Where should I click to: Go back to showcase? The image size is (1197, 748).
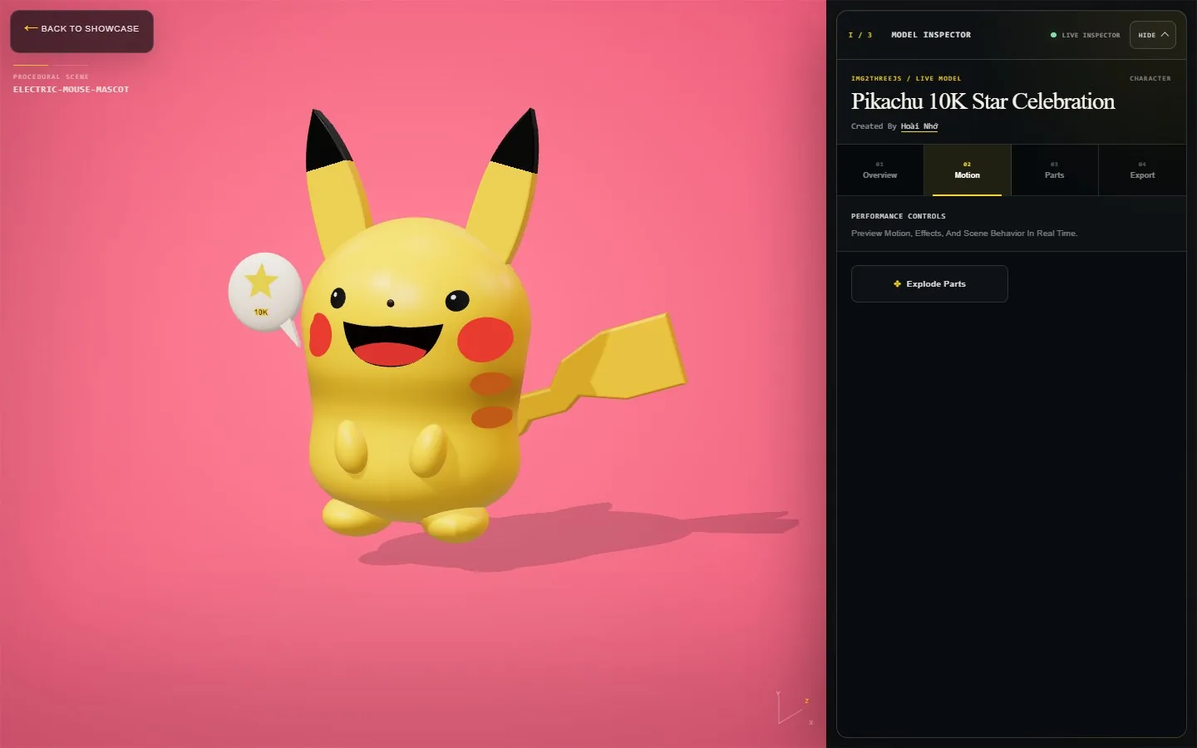point(81,31)
